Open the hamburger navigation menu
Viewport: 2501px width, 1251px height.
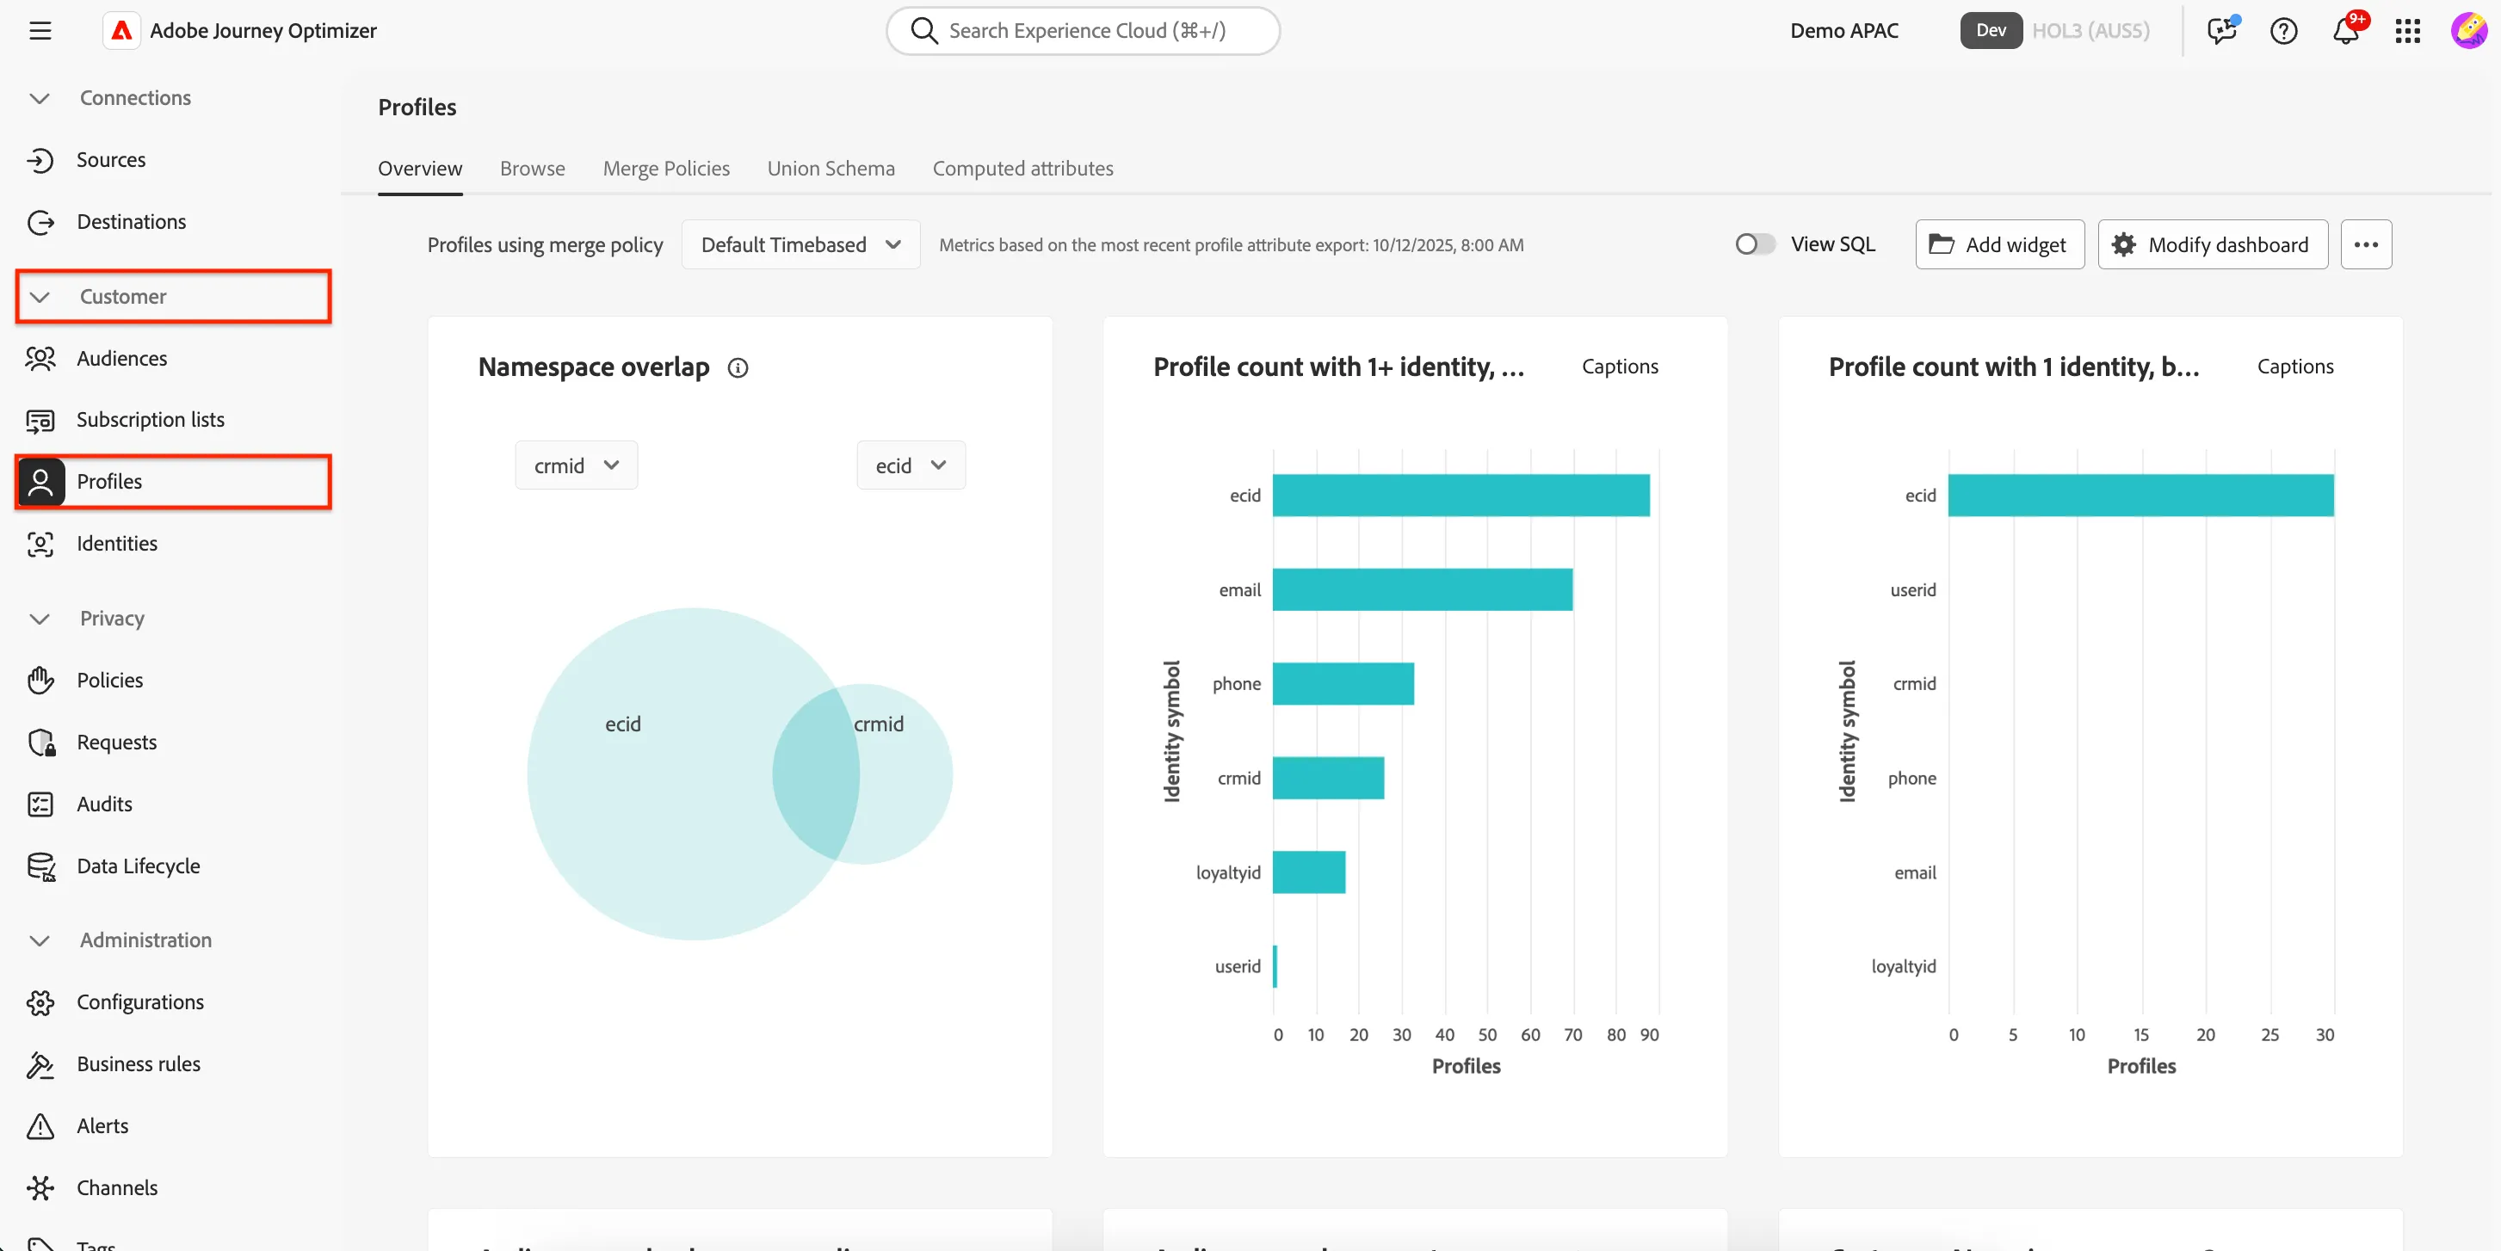pyautogui.click(x=40, y=30)
